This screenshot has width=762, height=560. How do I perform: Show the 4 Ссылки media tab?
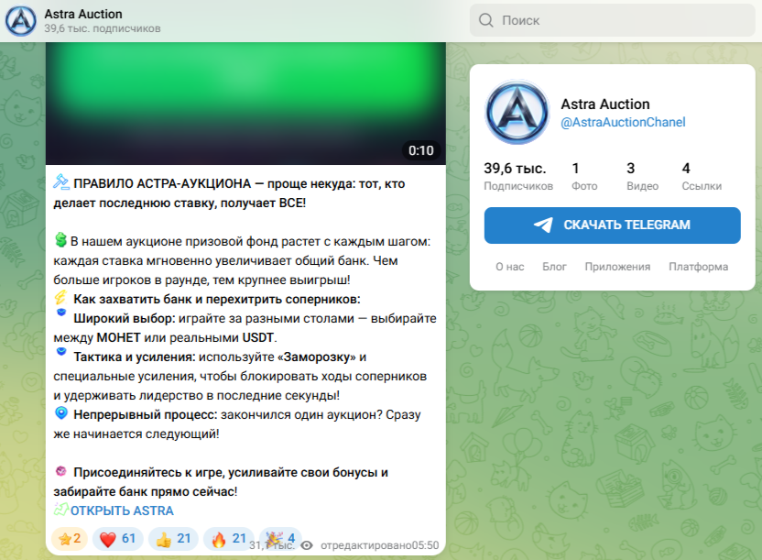coord(702,176)
